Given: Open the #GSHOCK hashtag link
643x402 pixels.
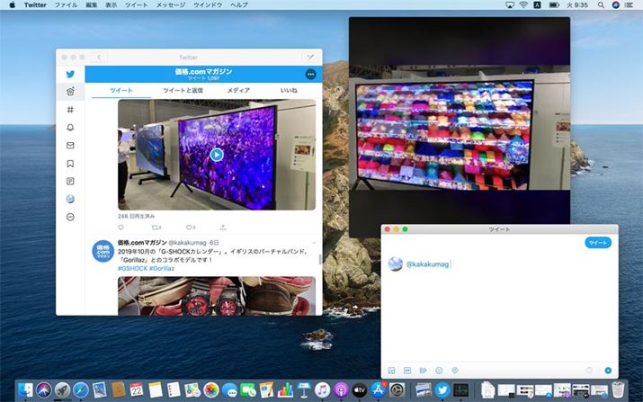Looking at the screenshot, I should 132,268.
